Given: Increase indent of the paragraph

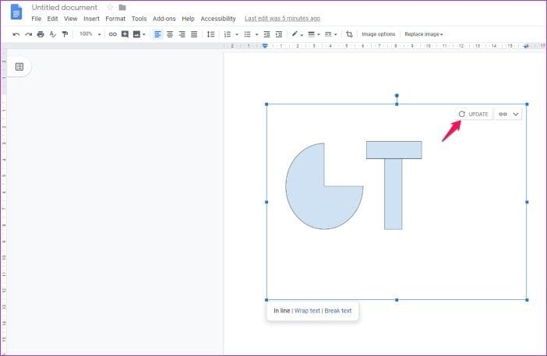Looking at the screenshot, I should [x=279, y=34].
